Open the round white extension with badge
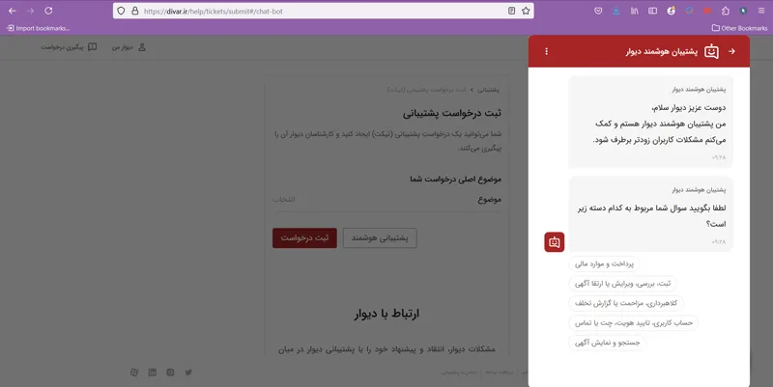The width and height of the screenshot is (773, 387). 671,11
